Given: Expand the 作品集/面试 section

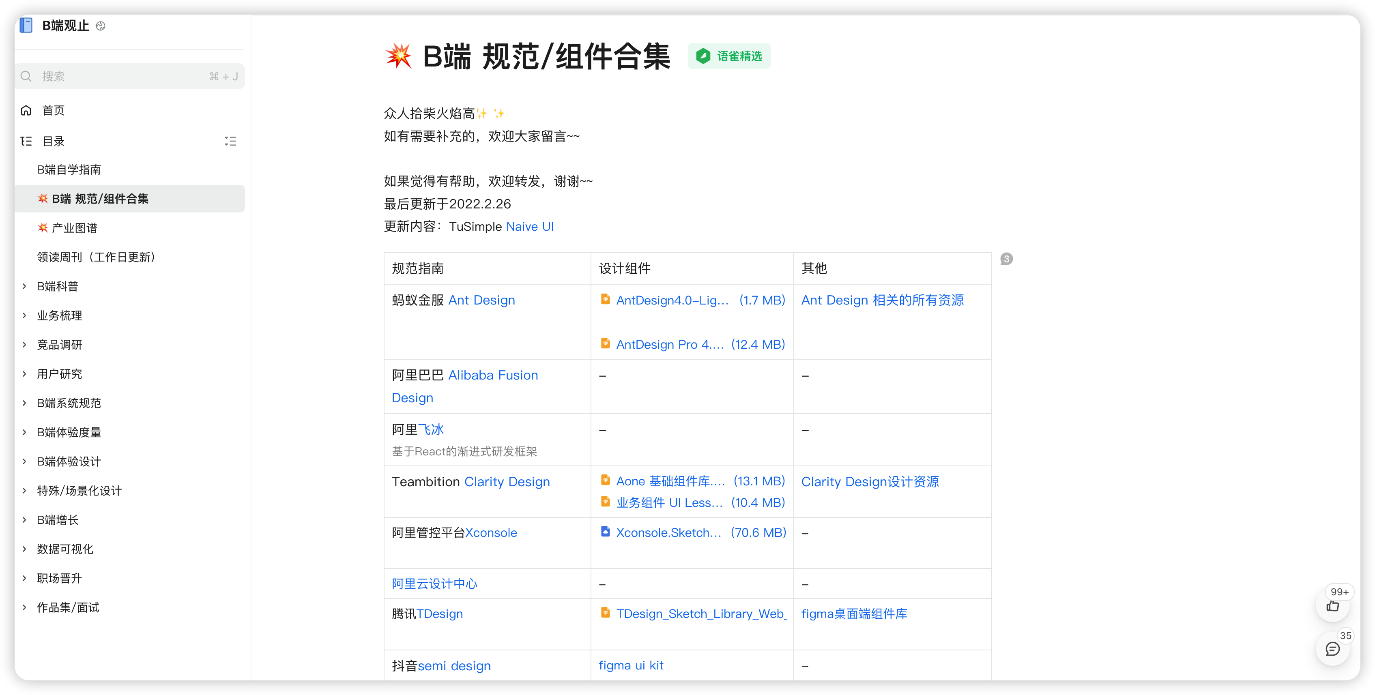Looking at the screenshot, I should (x=25, y=607).
